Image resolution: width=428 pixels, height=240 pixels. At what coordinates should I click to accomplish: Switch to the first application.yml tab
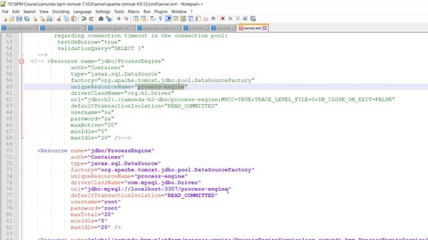(x=19, y=28)
